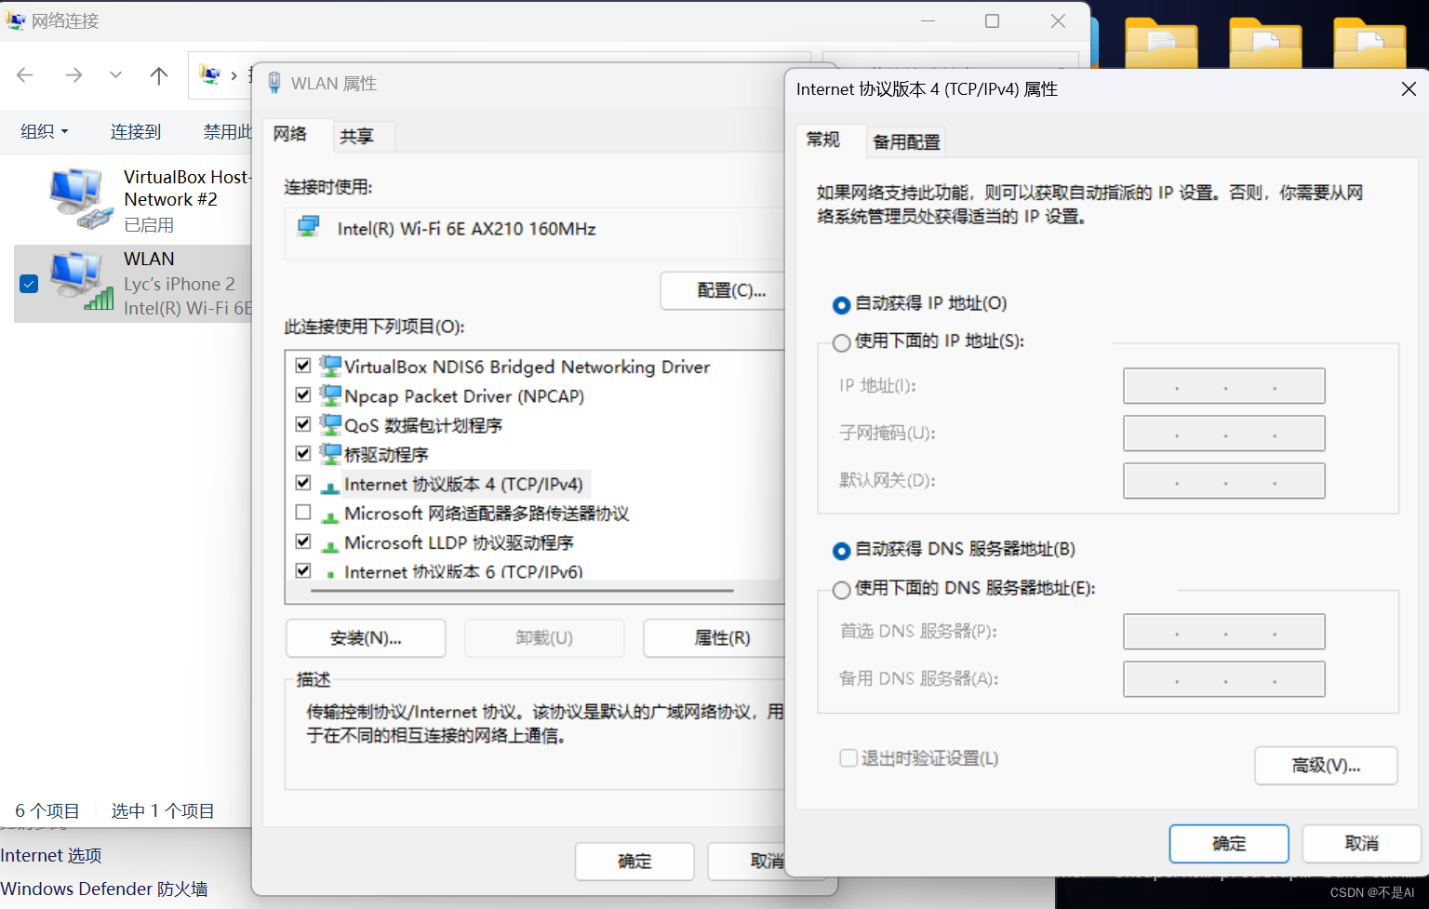Click the horizontal scrollbar of the items list
Image resolution: width=1429 pixels, height=909 pixels.
[523, 590]
